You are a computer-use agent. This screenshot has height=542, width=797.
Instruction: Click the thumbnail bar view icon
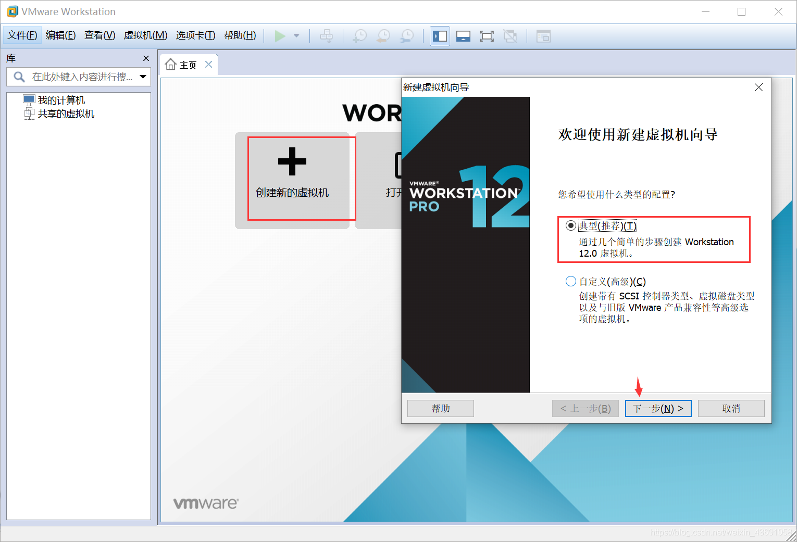(463, 36)
